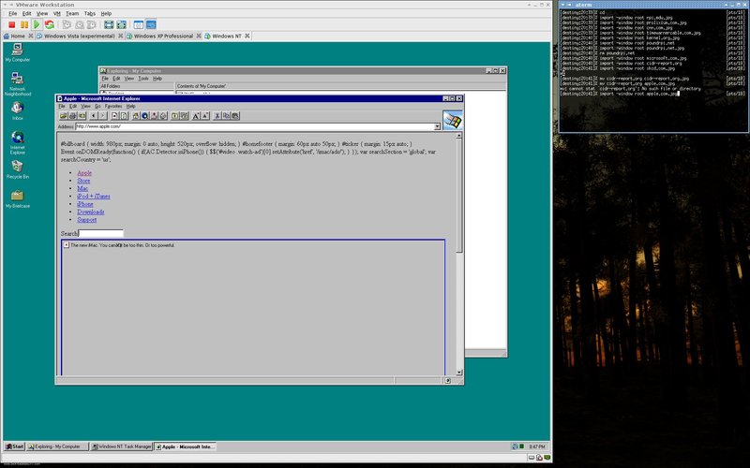Viewport: 750px width, 468px height.
Task: Open the Tabs menu in VMware Workstation
Action: (x=89, y=13)
